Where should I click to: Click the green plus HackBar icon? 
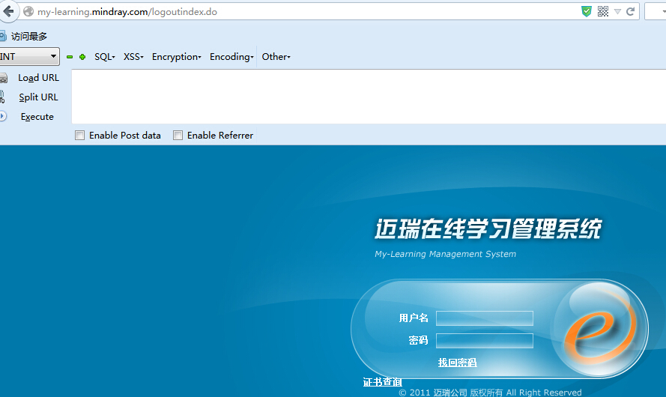[x=82, y=57]
